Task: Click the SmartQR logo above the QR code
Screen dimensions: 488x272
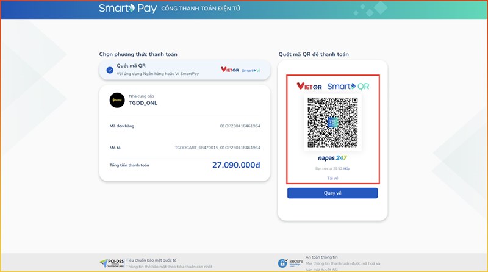Action: click(x=348, y=86)
